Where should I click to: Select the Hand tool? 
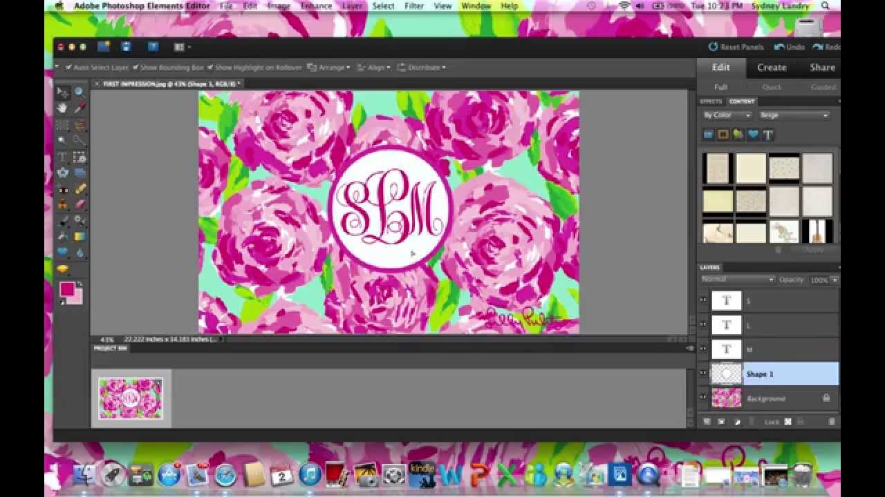62,108
